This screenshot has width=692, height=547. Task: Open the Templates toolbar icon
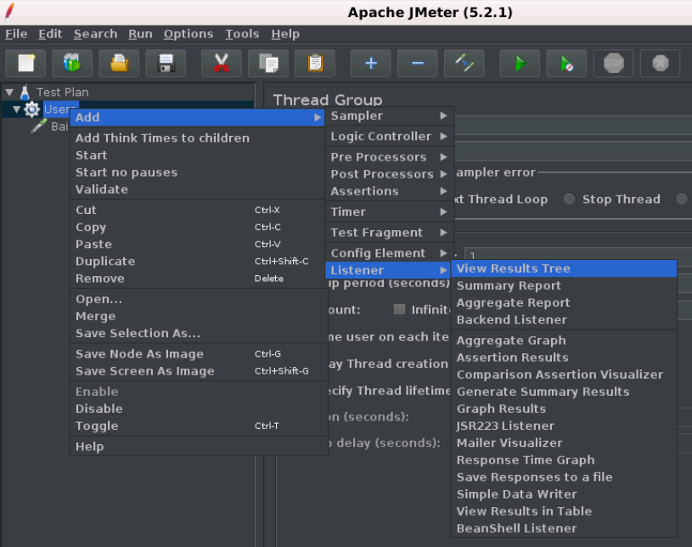click(72, 63)
